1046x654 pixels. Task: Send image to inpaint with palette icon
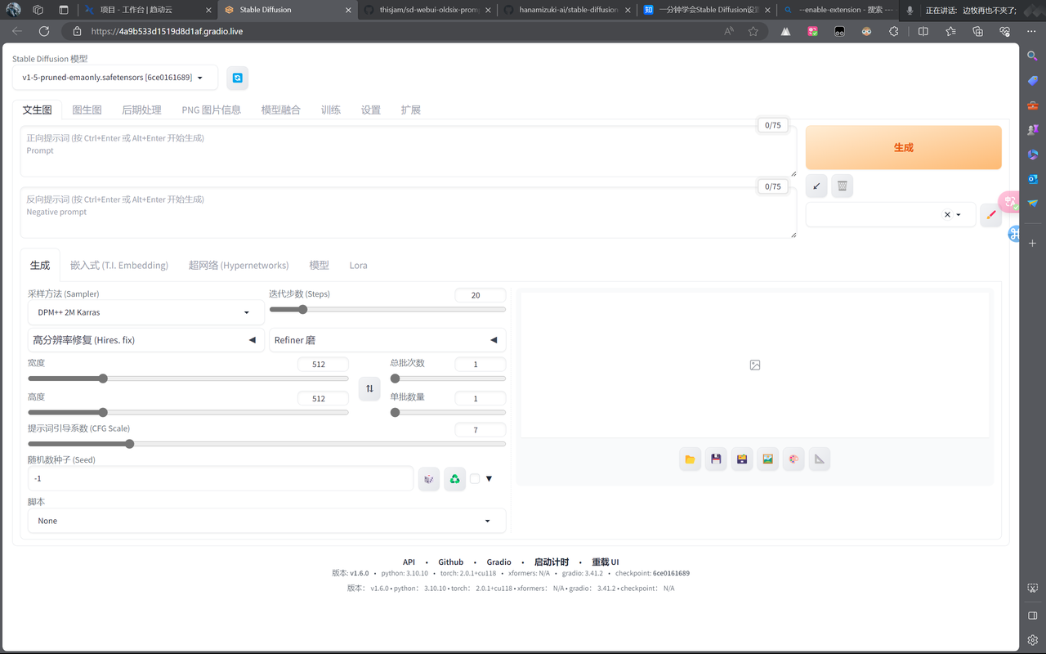coord(793,459)
